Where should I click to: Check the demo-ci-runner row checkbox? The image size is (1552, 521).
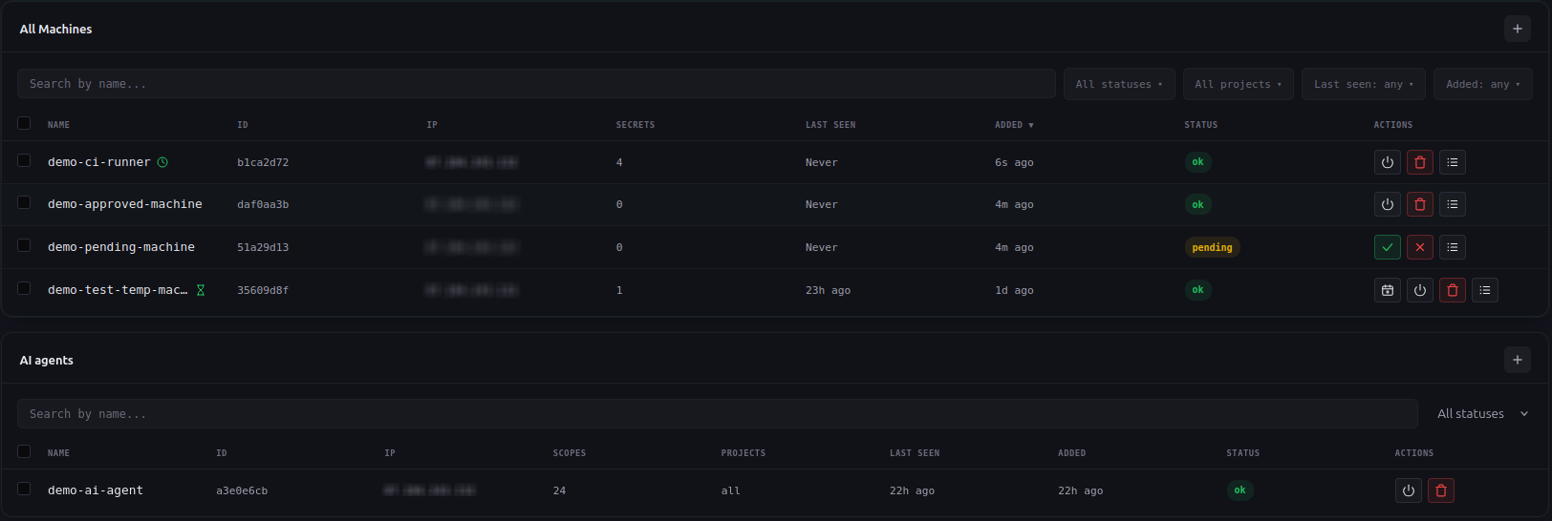tap(24, 160)
